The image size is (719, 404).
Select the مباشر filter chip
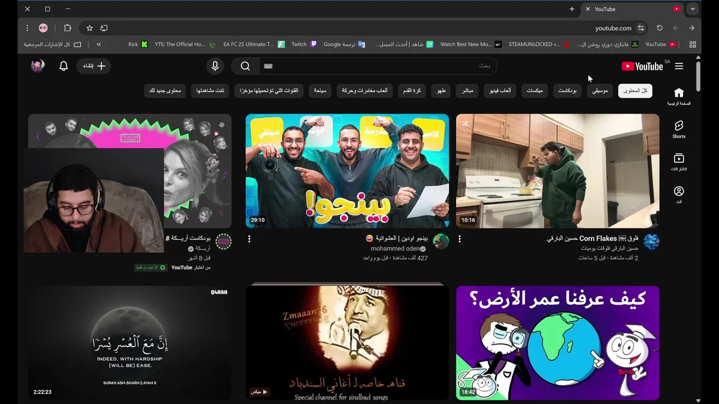tap(467, 90)
